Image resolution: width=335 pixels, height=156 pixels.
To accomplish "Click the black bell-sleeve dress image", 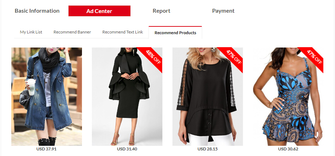I will (x=127, y=96).
